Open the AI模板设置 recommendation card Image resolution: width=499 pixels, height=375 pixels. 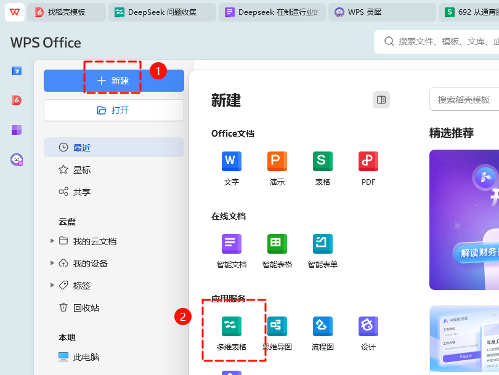[x=465, y=339]
